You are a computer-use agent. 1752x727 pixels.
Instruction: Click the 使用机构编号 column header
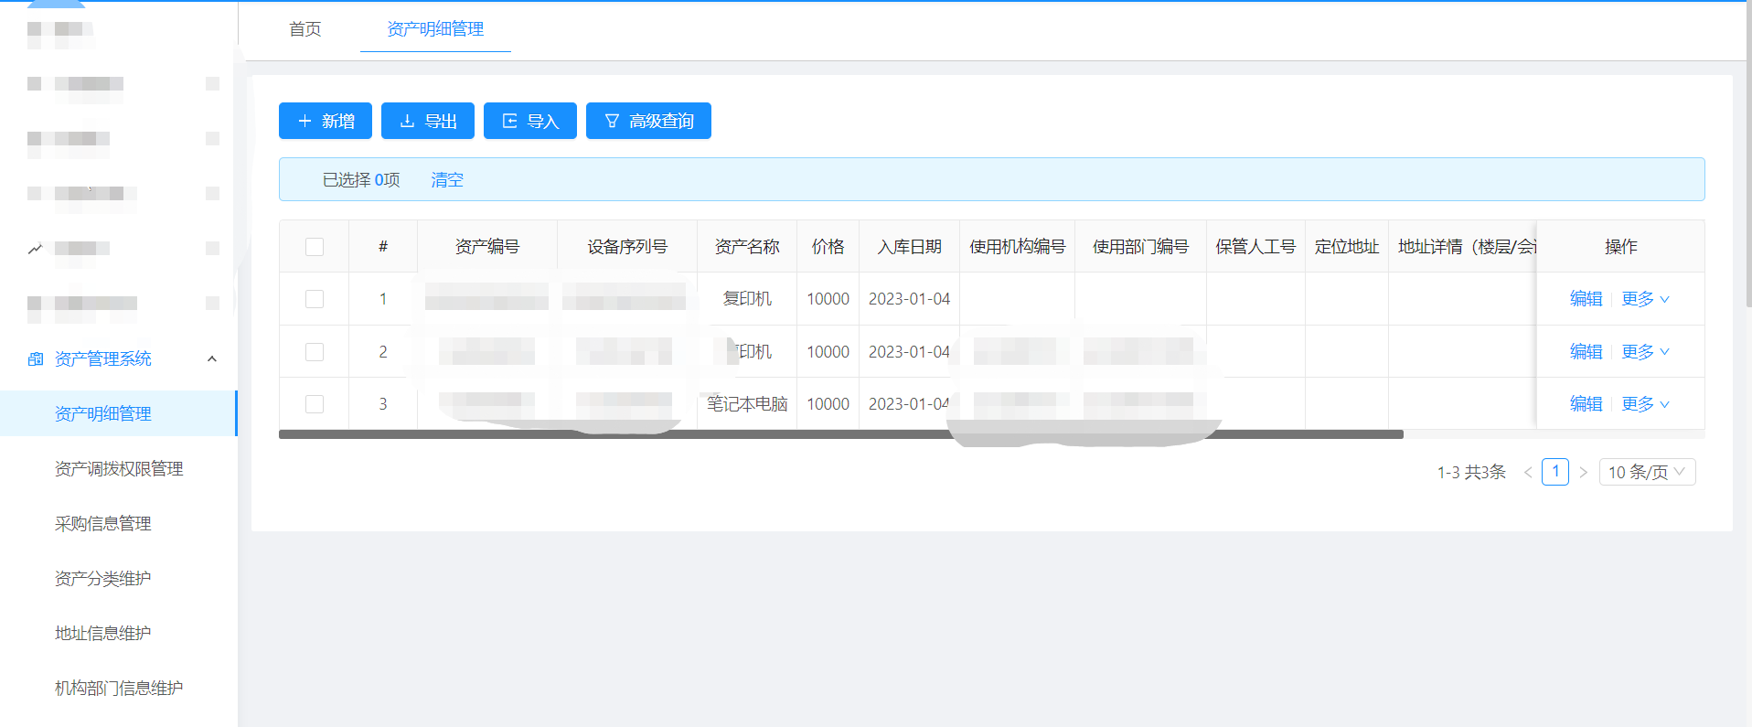tap(1018, 247)
